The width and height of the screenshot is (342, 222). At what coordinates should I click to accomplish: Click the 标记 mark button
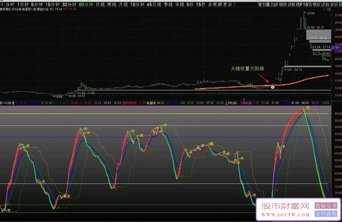click(x=321, y=4)
